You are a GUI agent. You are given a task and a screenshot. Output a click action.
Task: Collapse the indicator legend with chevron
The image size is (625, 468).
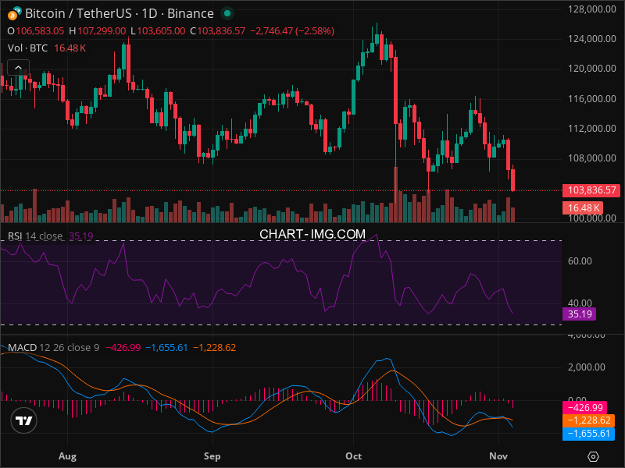[18, 68]
